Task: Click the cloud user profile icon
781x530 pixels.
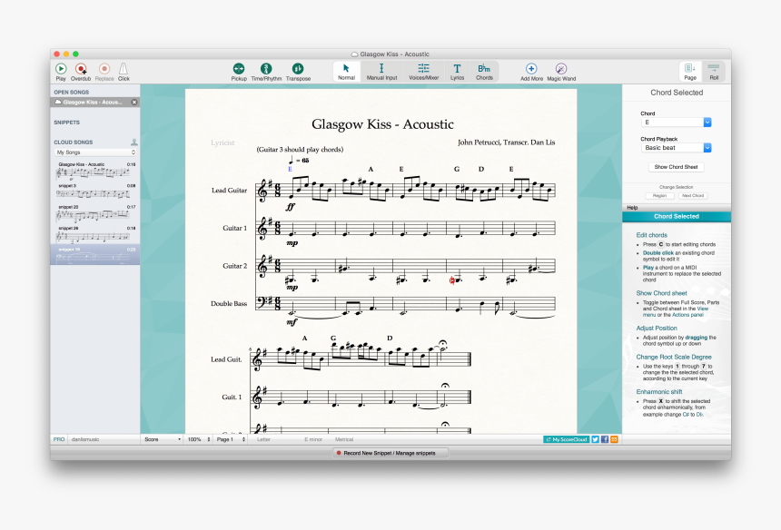Action: 133,142
